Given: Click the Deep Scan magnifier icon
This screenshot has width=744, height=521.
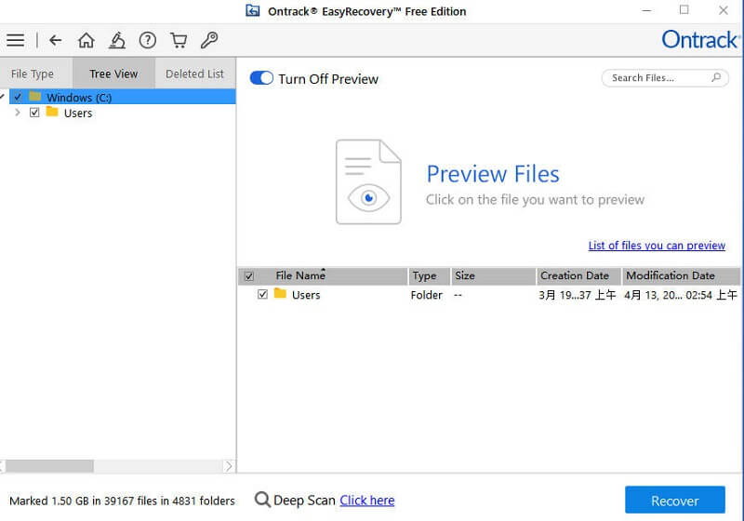Looking at the screenshot, I should [x=262, y=500].
